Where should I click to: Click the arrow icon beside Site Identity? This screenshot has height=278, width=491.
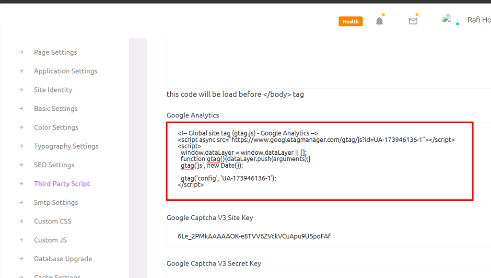[21, 90]
